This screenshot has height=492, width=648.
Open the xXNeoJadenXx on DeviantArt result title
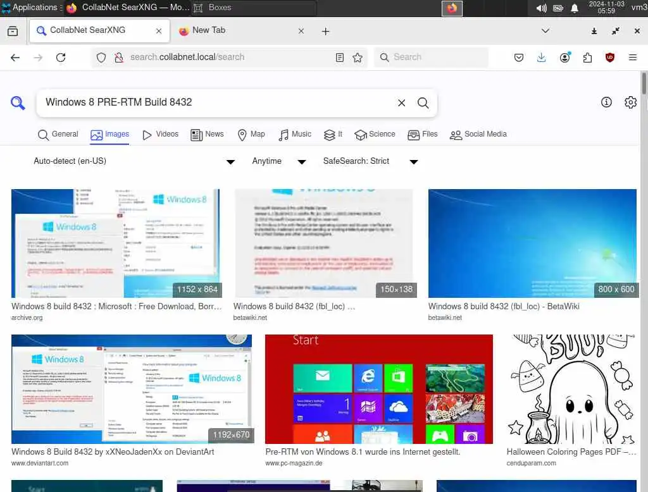[113, 452]
